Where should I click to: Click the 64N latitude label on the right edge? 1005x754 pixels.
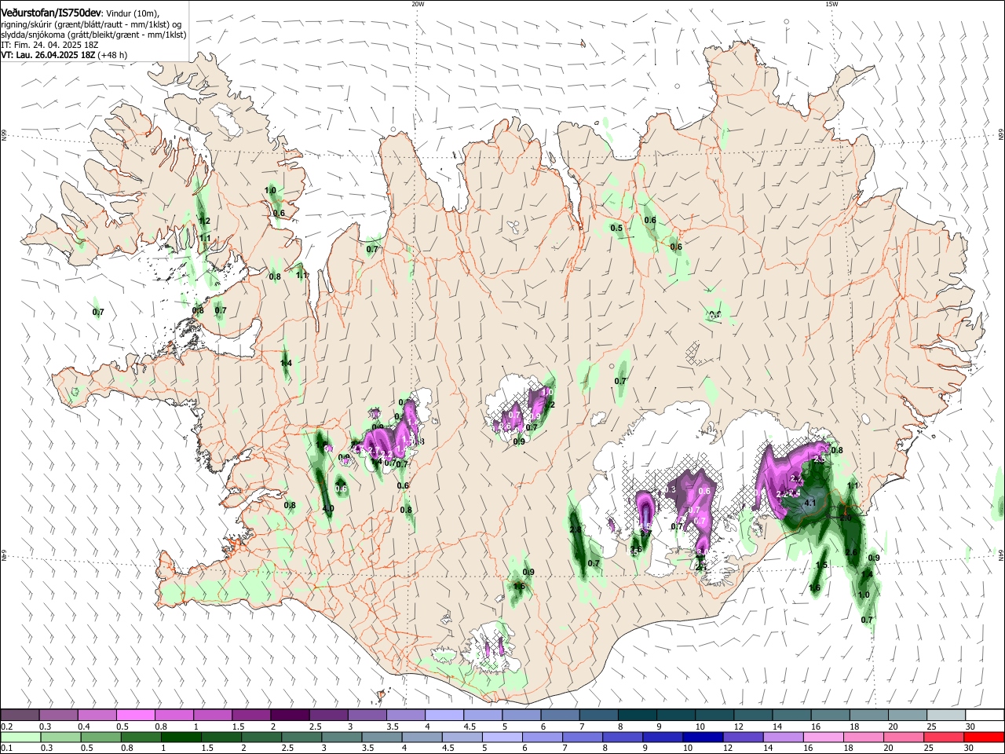(x=1001, y=556)
